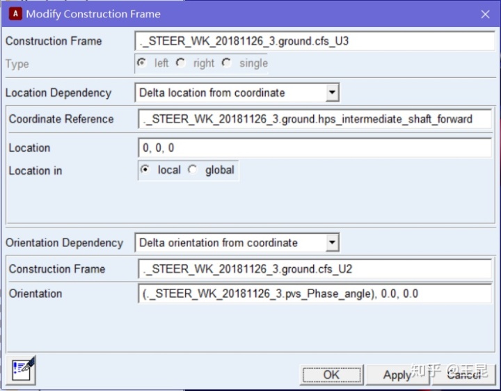Select the 'global' Location in option

tap(193, 170)
